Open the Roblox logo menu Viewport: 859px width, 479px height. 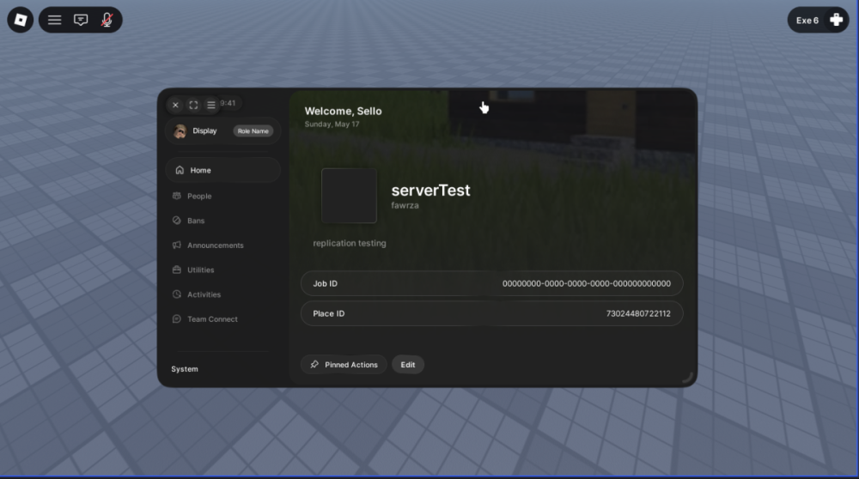(x=21, y=21)
